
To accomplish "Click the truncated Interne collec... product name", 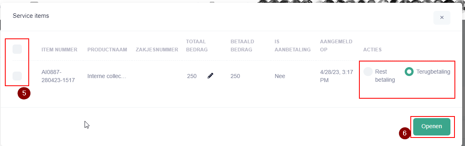I will [x=107, y=76].
